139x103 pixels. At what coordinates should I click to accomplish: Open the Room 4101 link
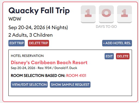click(x=76, y=75)
